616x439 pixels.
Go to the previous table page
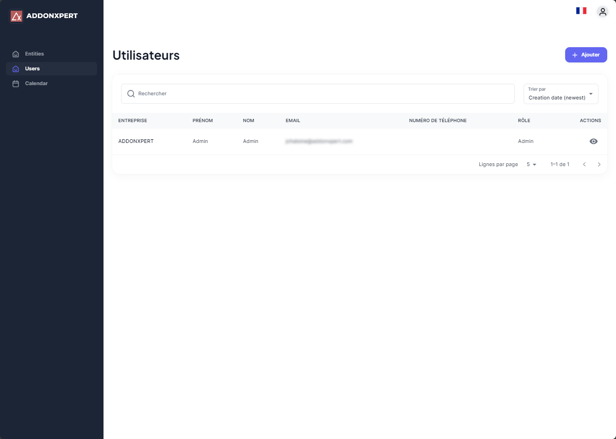pyautogui.click(x=584, y=165)
